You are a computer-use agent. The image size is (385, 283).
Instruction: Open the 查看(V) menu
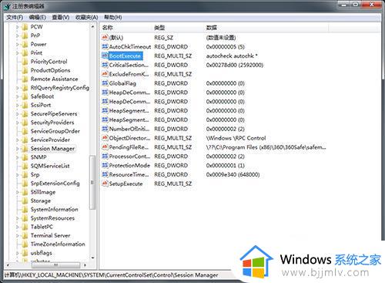(x=61, y=18)
